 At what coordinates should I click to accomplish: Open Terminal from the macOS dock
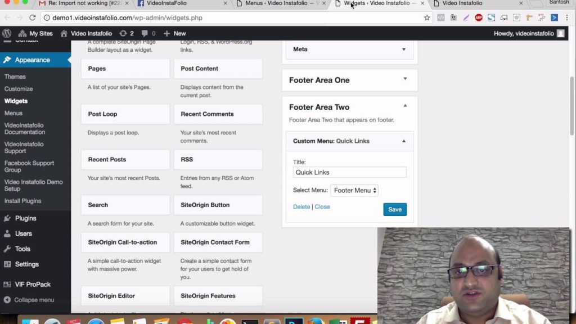[250, 321]
